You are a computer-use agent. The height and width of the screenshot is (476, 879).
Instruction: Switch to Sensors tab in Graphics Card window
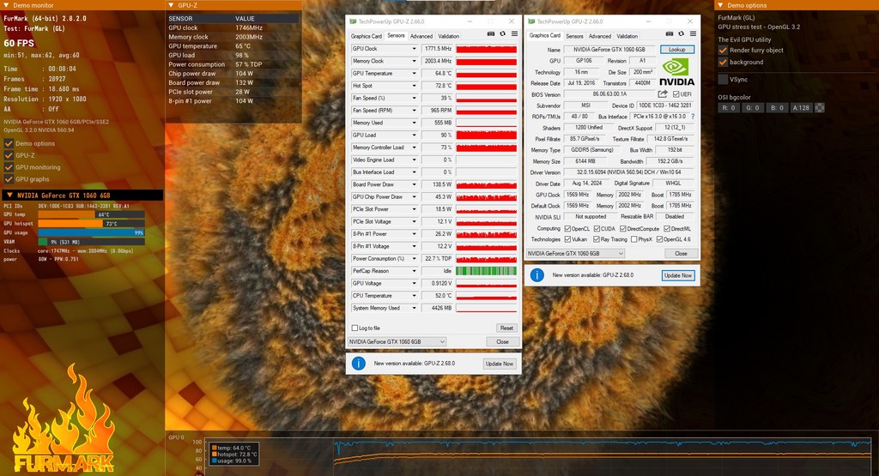[x=574, y=36]
